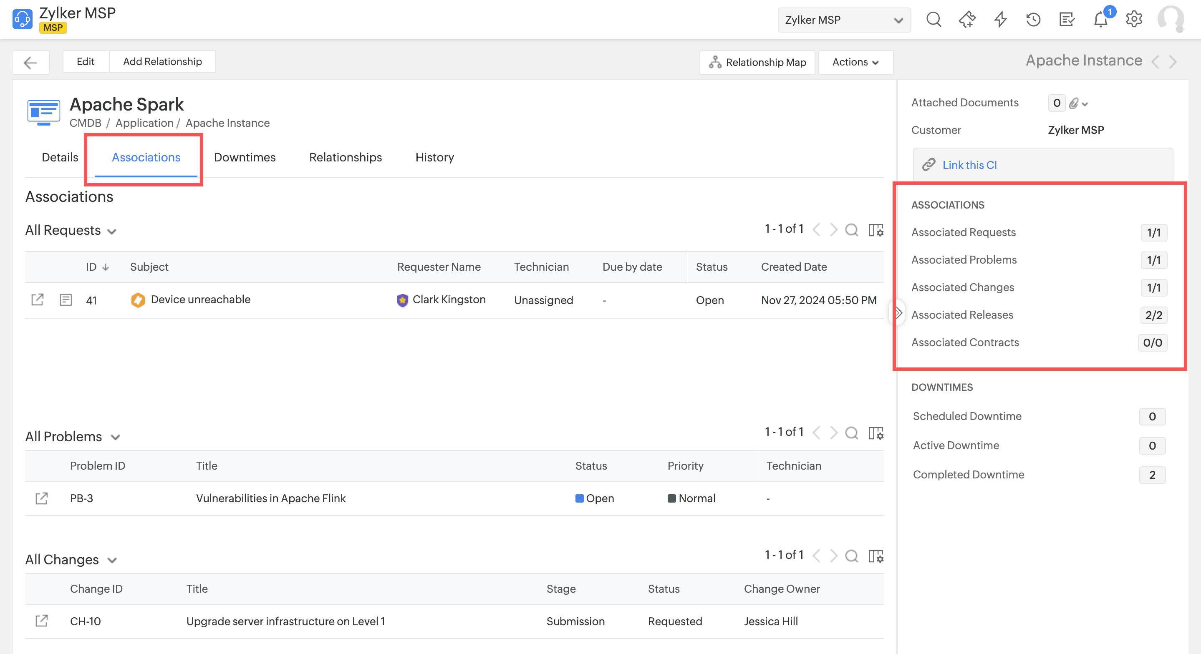Click the Link this CI link

(969, 165)
